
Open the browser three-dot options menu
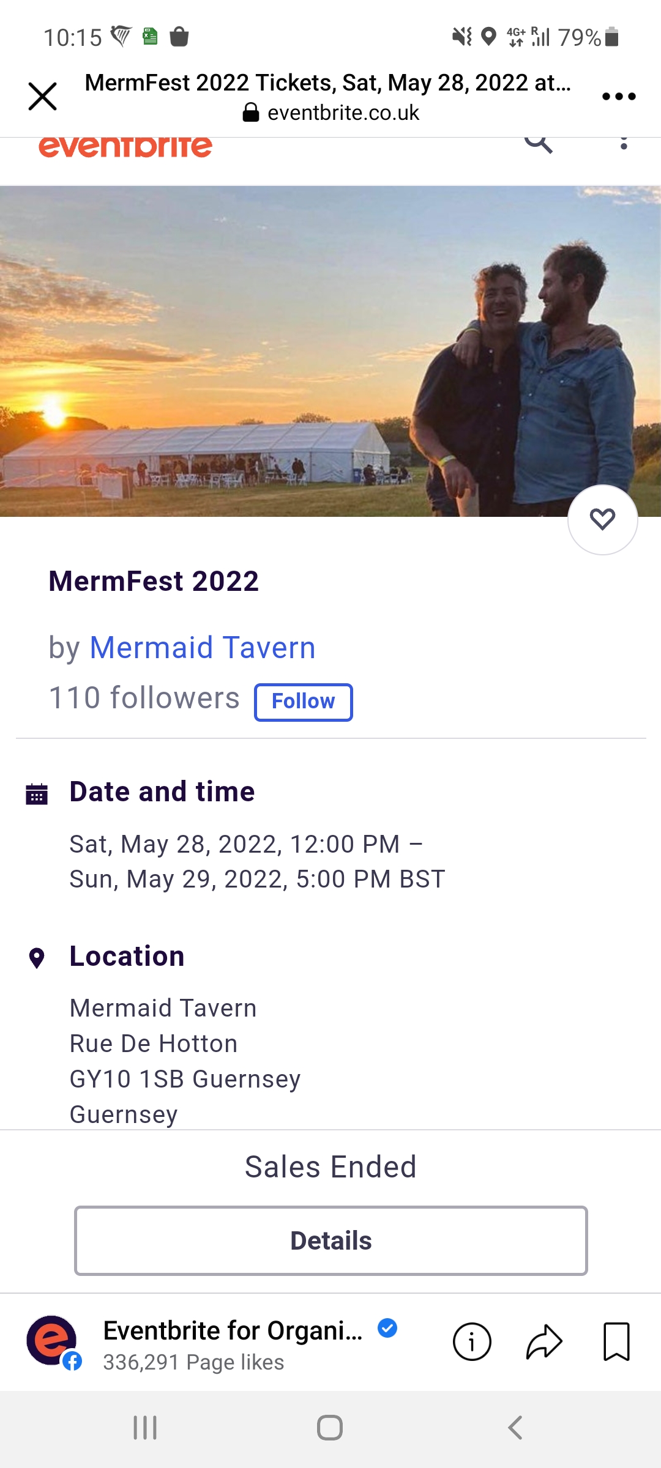(x=619, y=97)
